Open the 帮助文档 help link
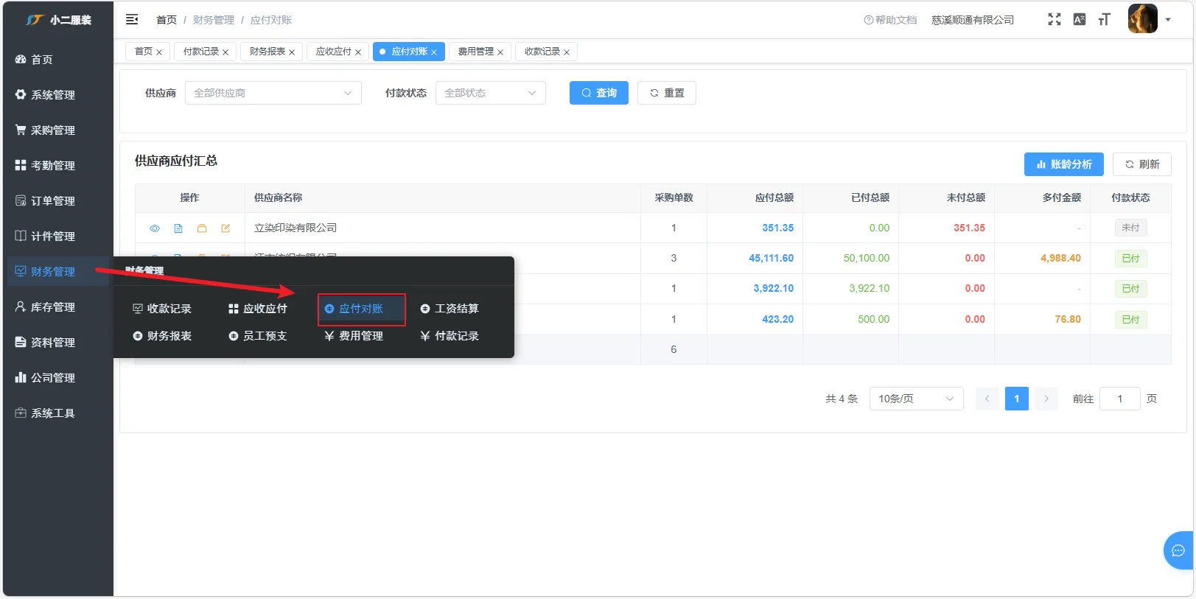 coord(890,20)
